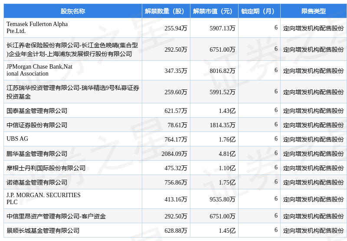Select 摩根士丹利国际股份有限公司 shareholder name
Image resolution: width=347 pixels, height=241 pixels.
click(46, 168)
